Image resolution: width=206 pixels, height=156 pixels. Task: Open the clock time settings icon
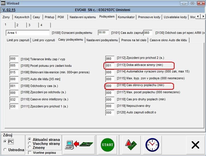(x=152, y=145)
